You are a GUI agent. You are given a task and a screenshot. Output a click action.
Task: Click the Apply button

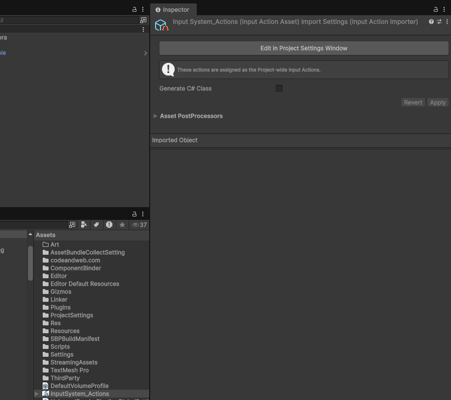point(437,103)
